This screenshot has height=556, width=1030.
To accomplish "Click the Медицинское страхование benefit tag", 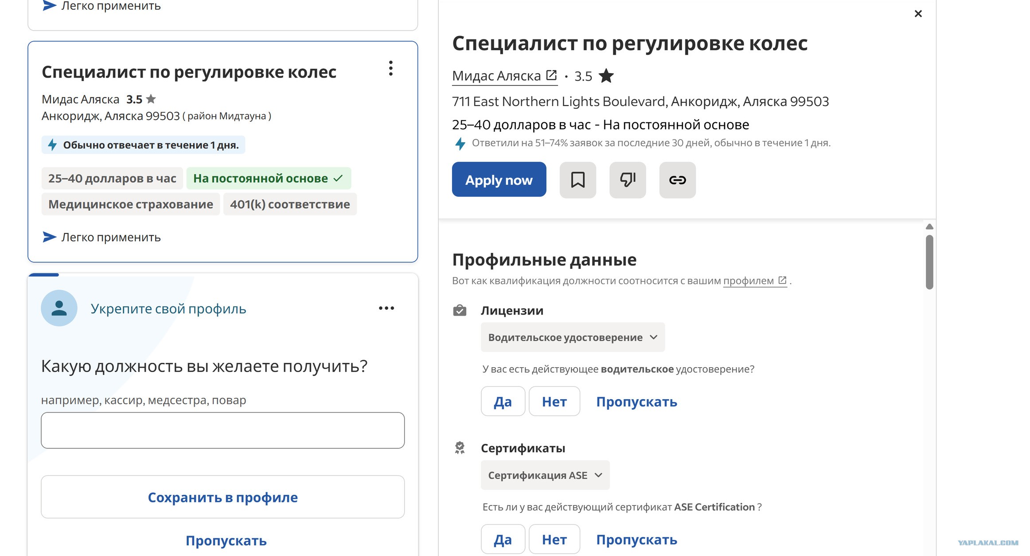I will pyautogui.click(x=131, y=204).
